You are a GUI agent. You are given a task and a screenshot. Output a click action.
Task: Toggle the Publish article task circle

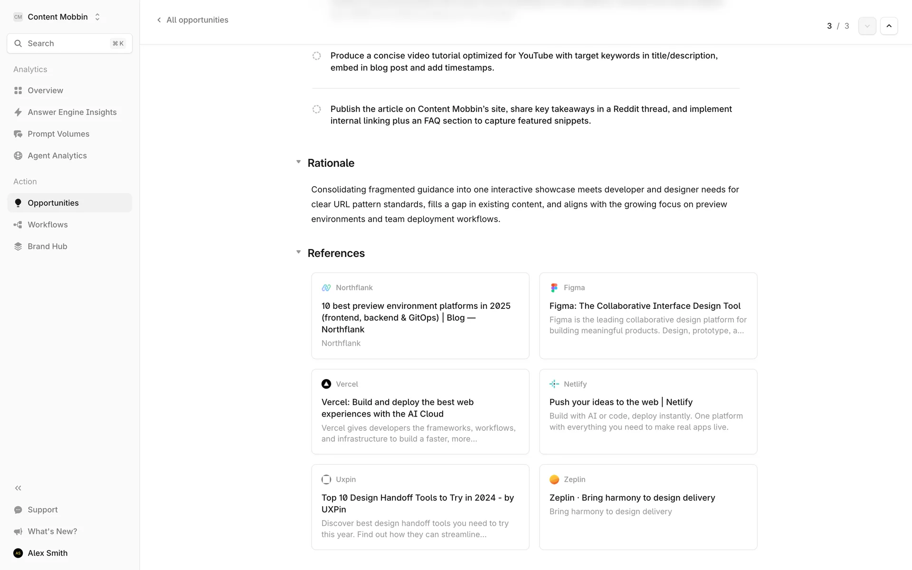pyautogui.click(x=317, y=109)
